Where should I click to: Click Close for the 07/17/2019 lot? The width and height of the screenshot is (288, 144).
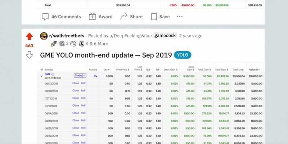coord(76,98)
